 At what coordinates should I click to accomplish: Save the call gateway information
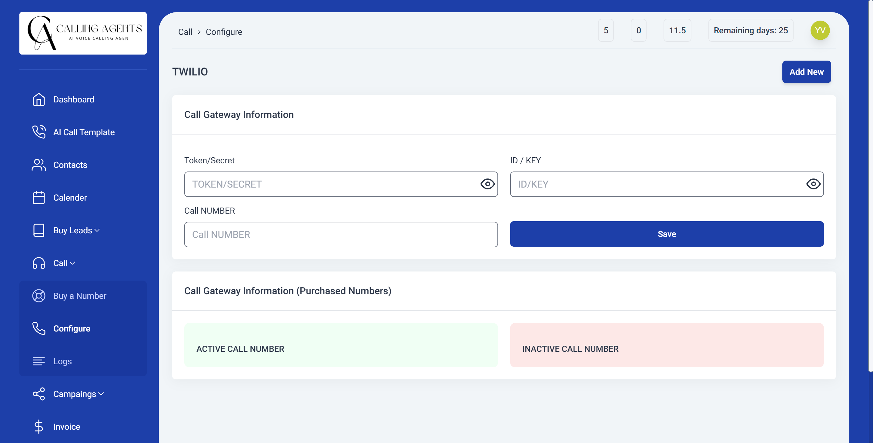tap(666, 234)
